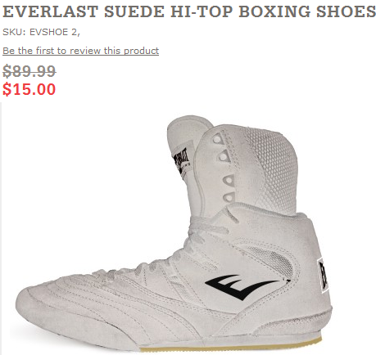Click the second eyelet from the top
Screen dimensions: 376x355
[223, 156]
